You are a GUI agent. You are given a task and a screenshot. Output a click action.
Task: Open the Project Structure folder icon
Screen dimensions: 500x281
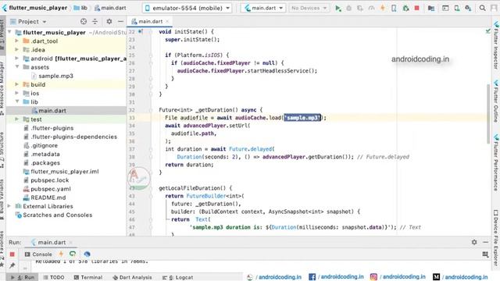431,9
